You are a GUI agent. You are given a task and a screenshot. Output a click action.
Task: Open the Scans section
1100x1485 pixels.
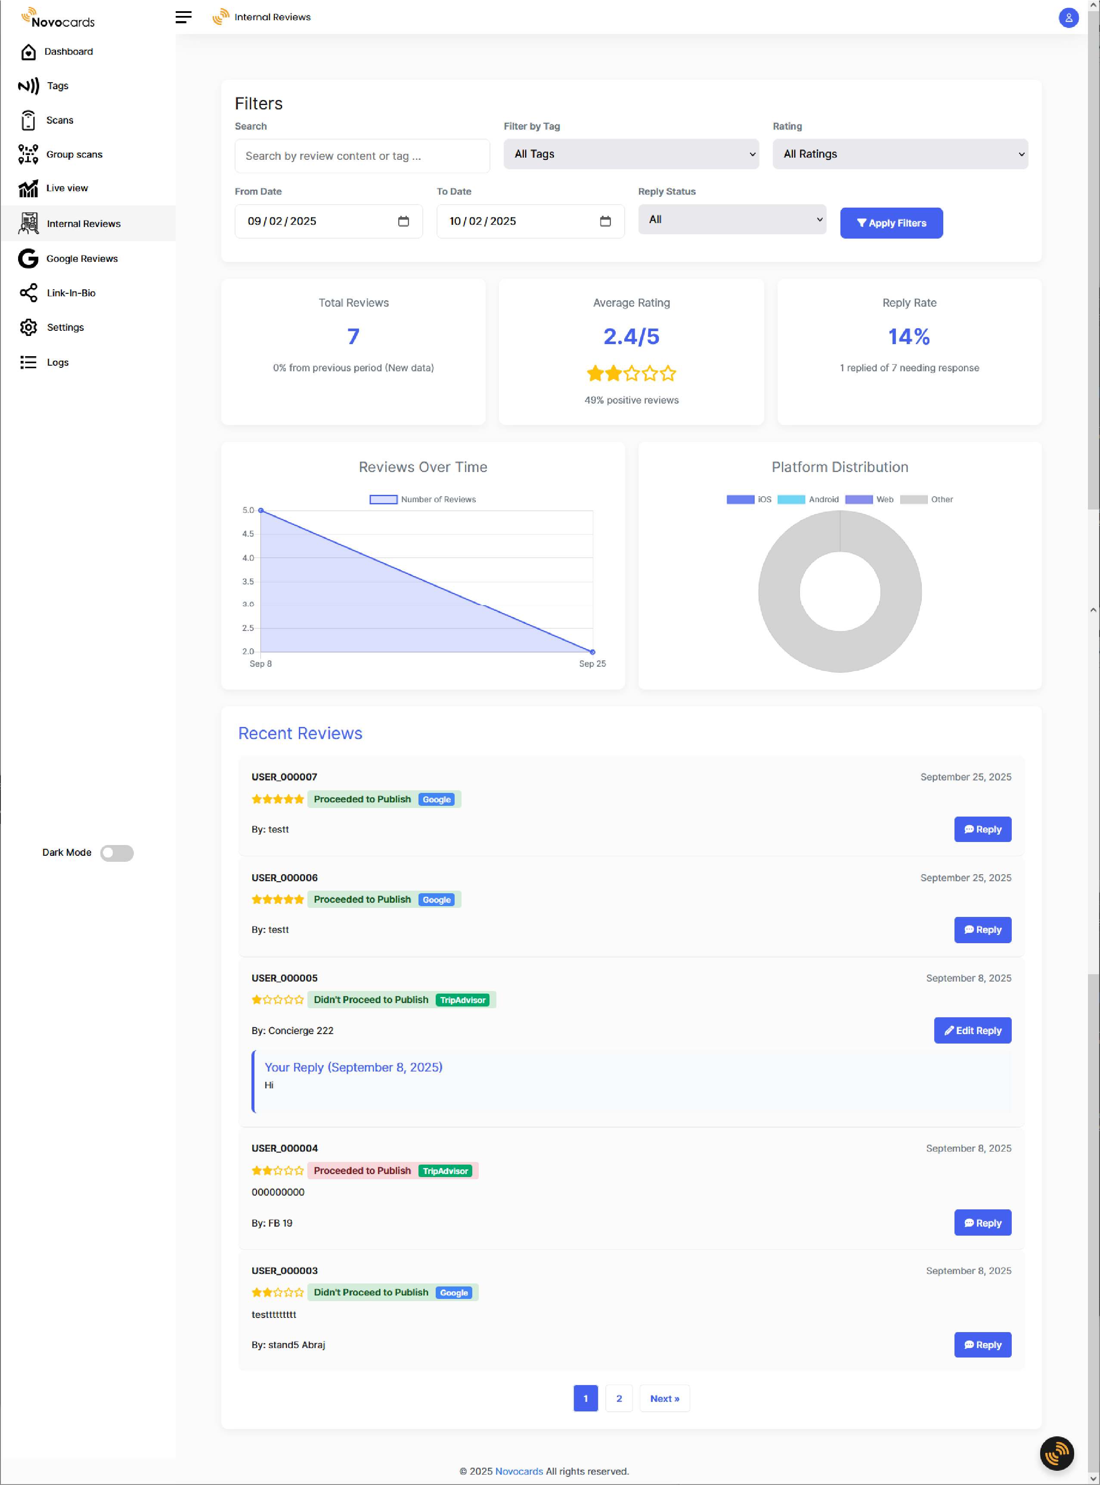coord(59,120)
